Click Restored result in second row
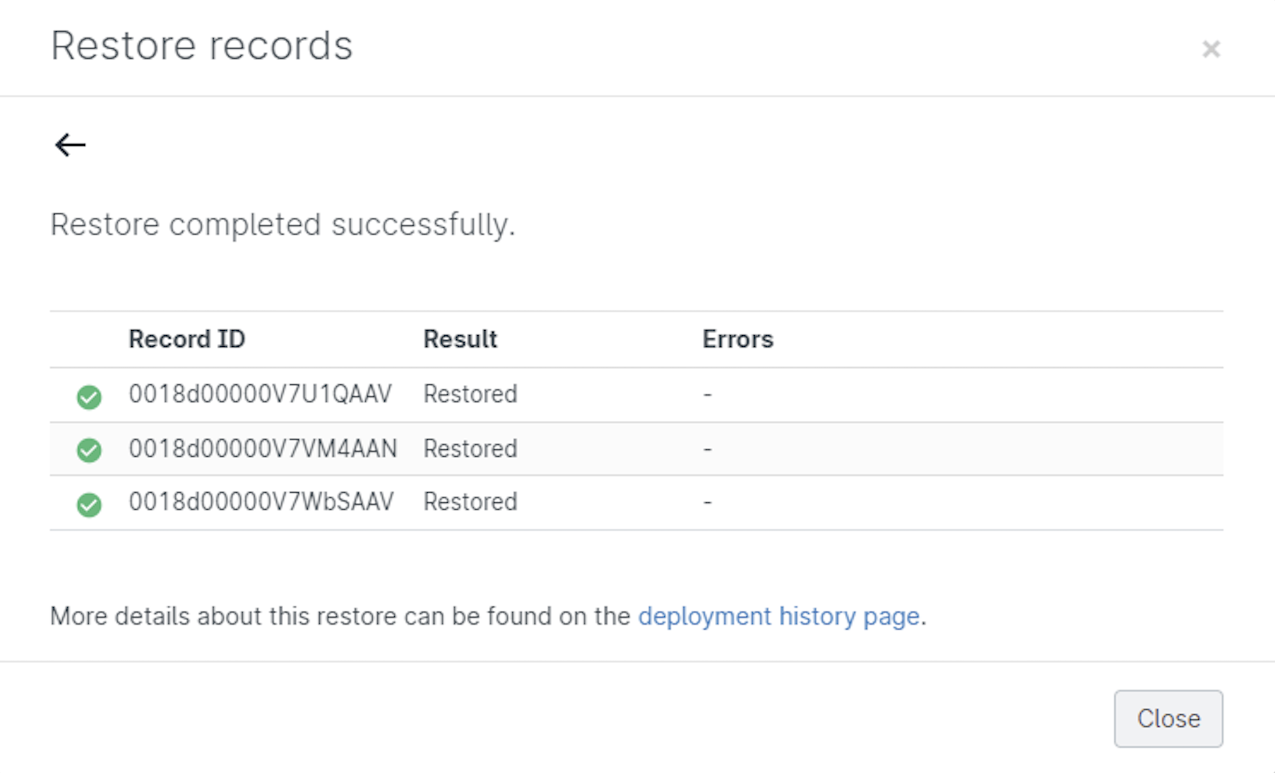 click(470, 448)
